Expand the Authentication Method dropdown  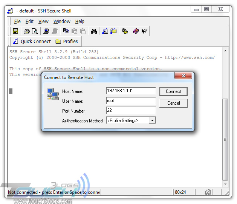tap(152, 121)
